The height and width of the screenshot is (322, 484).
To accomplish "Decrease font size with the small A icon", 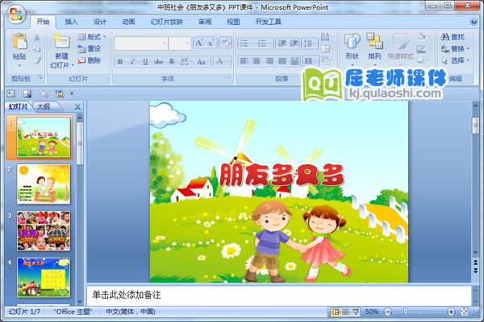I will tap(211, 43).
